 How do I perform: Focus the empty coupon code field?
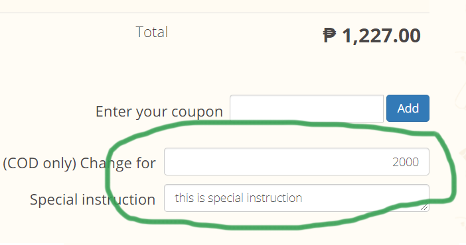[x=307, y=108]
